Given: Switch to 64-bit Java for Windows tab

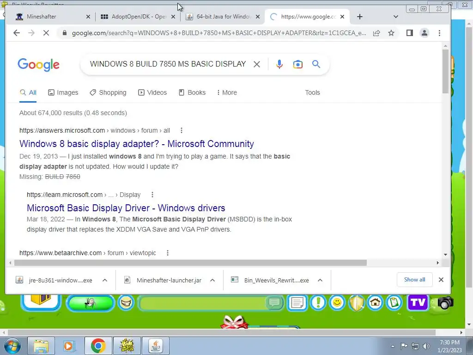Looking at the screenshot, I should [224, 17].
